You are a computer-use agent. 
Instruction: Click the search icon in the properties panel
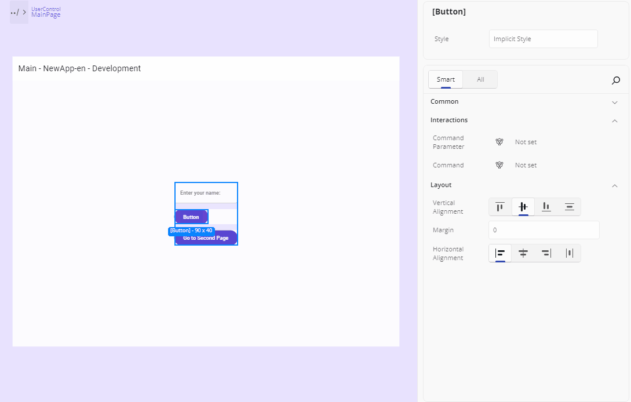616,80
